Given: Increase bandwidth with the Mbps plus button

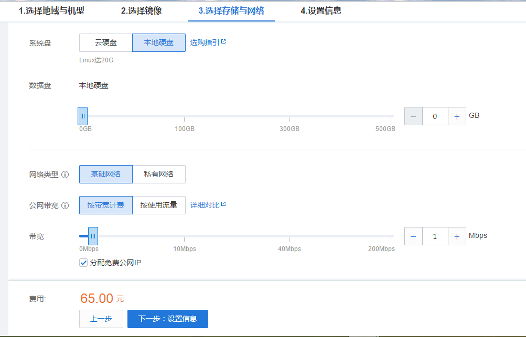Looking at the screenshot, I should click(457, 236).
